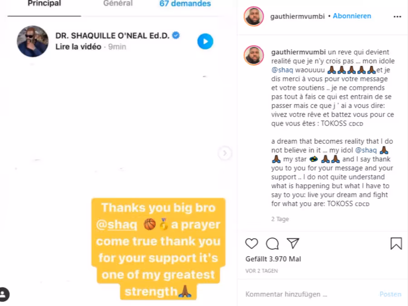Like the post with the heart icon

(x=252, y=243)
